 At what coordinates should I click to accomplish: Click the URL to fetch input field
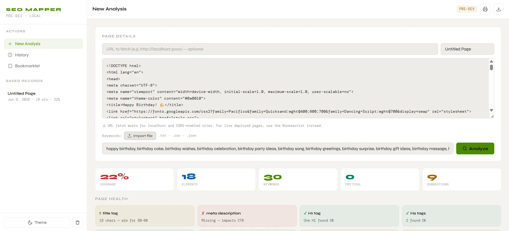pyautogui.click(x=270, y=49)
